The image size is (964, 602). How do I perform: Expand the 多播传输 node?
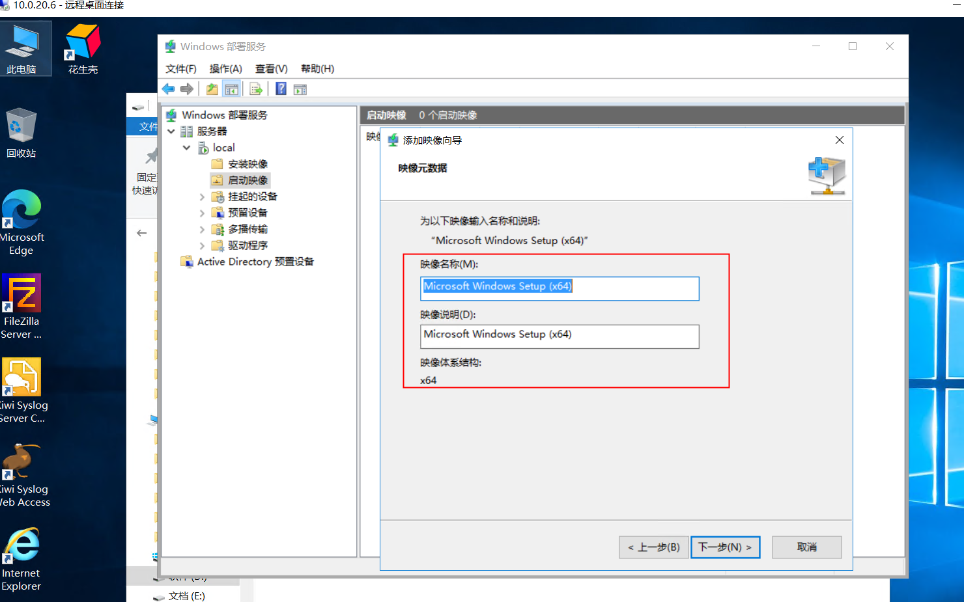tap(202, 229)
